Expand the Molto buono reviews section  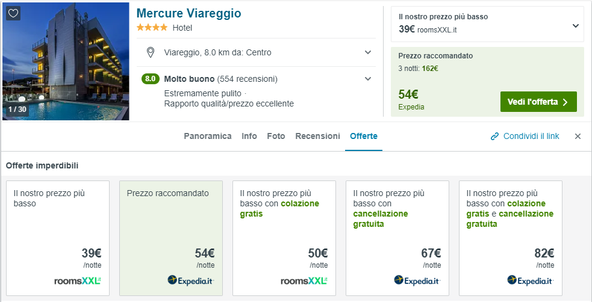(x=368, y=79)
